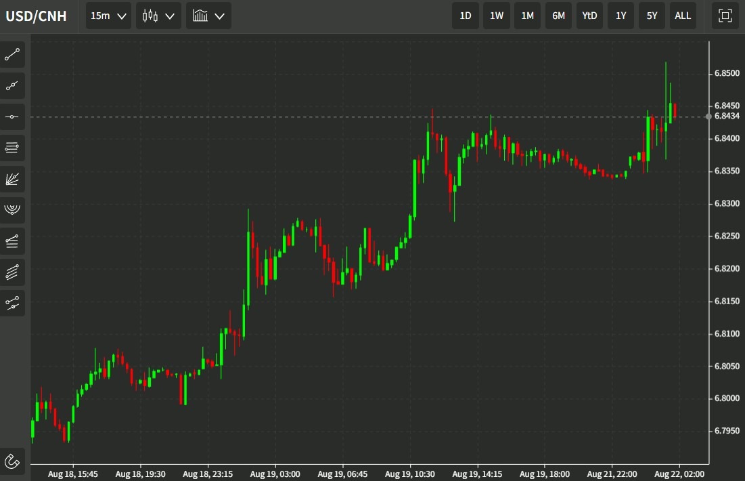Set chart range to 1D
The height and width of the screenshot is (481, 745).
[x=466, y=16]
